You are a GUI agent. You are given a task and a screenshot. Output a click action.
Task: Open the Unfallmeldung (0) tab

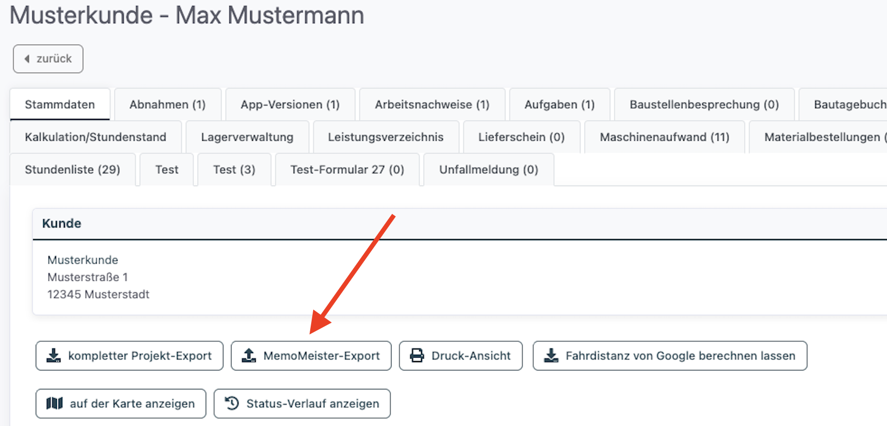pos(488,170)
